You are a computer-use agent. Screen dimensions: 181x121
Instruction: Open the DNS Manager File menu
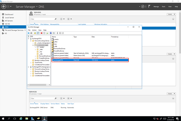click(29, 30)
